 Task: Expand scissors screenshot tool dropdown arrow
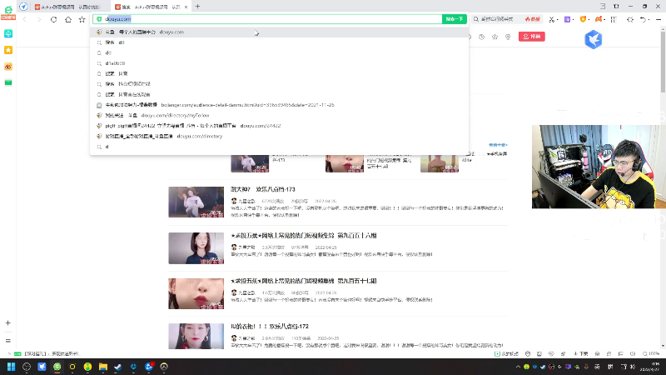coord(557,19)
